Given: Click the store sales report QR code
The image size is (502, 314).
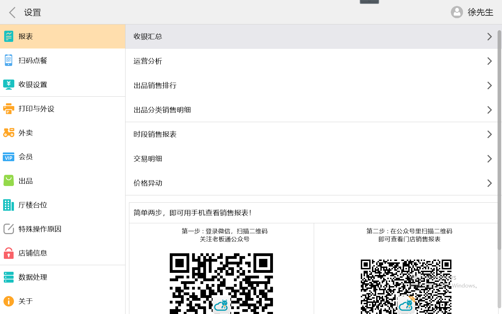Looking at the screenshot, I should tap(406, 287).
